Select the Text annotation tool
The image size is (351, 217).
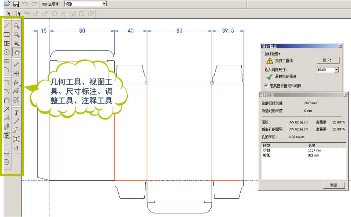pyautogui.click(x=17, y=113)
